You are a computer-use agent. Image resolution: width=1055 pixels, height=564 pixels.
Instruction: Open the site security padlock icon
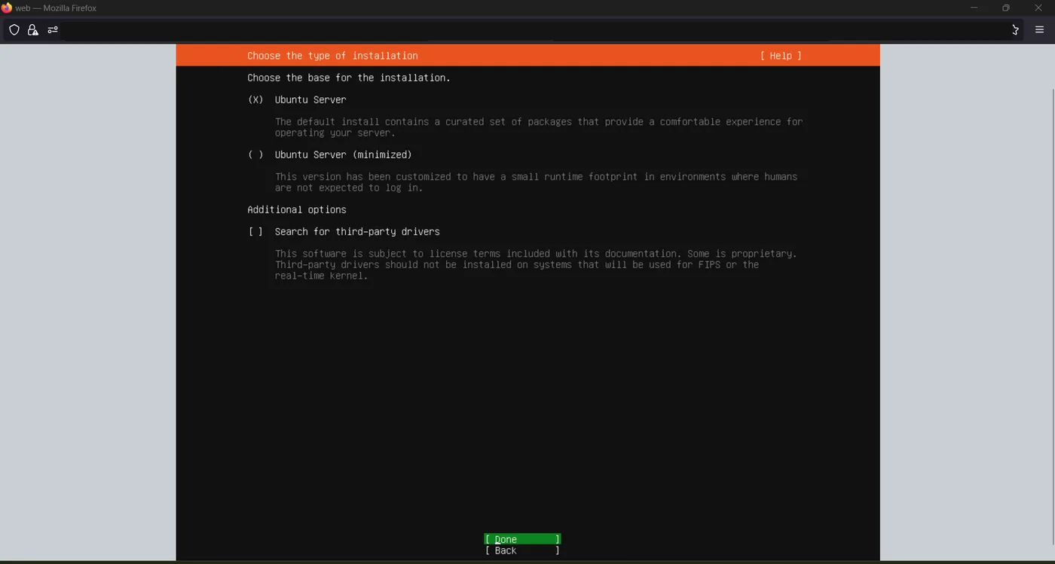[x=33, y=30]
